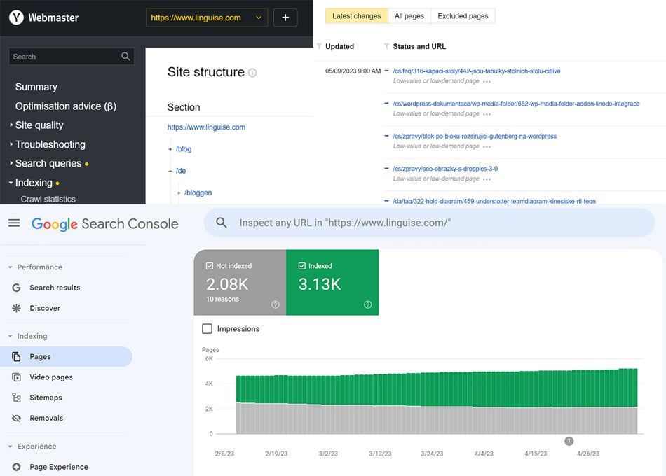Screen dimensions: 666x476
Task: Click the help icon on Not indexed card
Action: 276,304
